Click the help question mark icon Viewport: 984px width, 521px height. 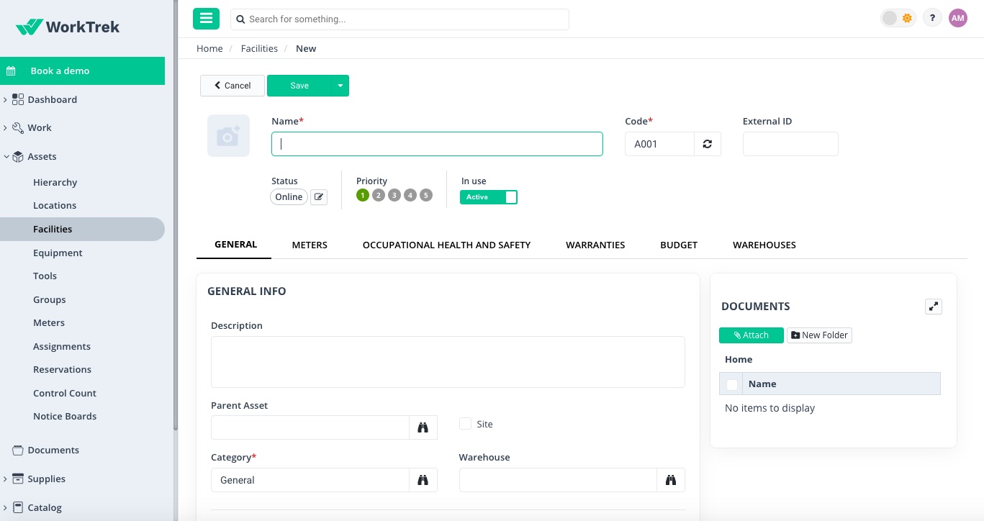coord(932,17)
